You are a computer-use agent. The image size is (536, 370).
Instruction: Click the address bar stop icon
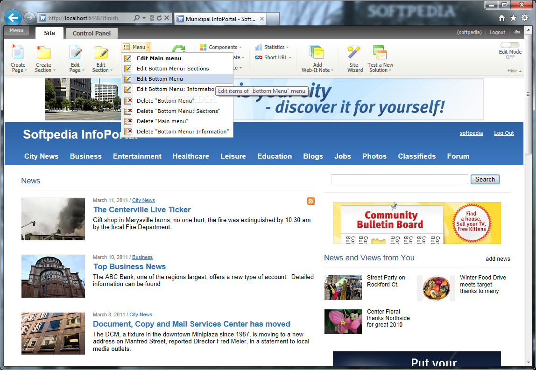click(167, 18)
